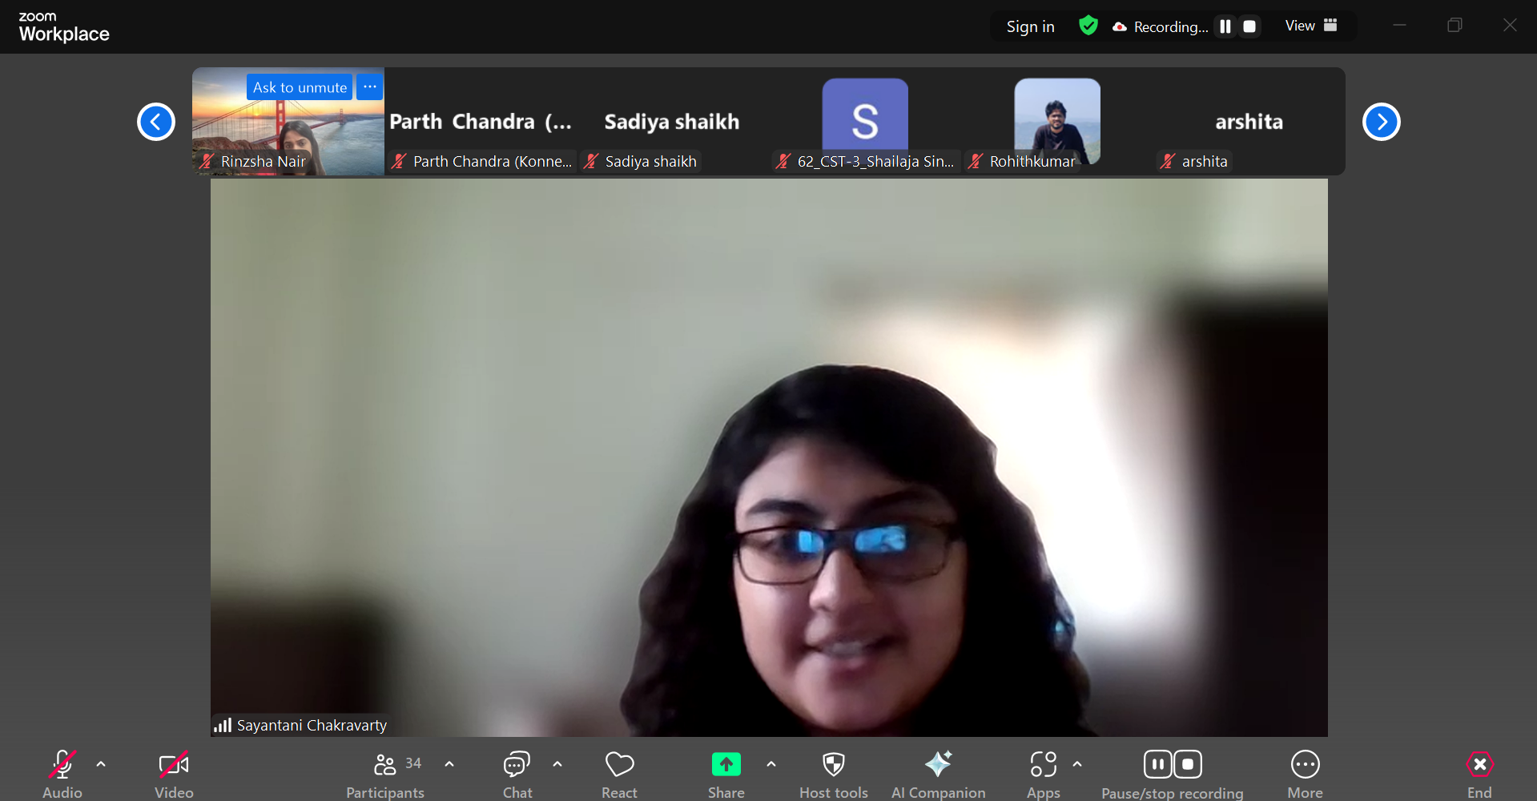
Task: Expand the participants options caret
Action: [x=449, y=764]
